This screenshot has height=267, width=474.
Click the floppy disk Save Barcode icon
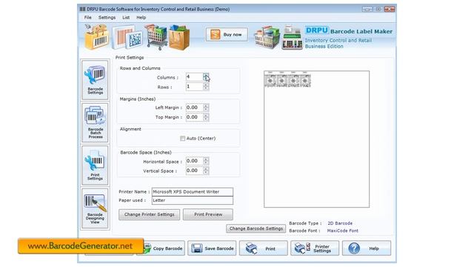coord(197,248)
